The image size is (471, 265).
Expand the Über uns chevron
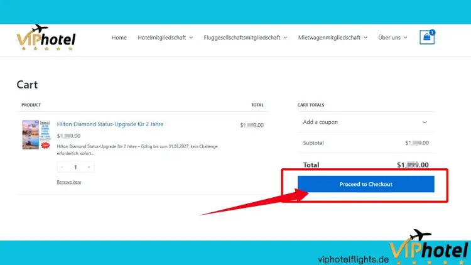click(x=405, y=38)
